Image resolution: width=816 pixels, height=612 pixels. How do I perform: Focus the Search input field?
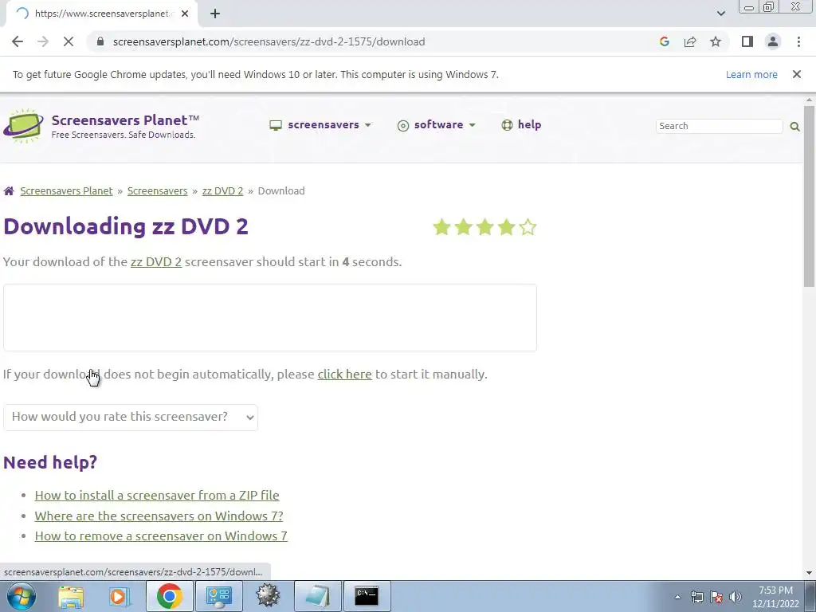pyautogui.click(x=720, y=126)
